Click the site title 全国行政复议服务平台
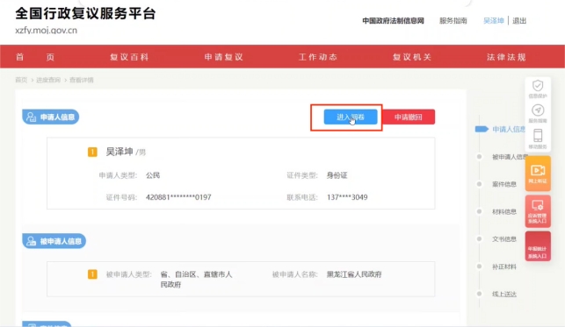This screenshot has height=327, width=565. point(85,14)
